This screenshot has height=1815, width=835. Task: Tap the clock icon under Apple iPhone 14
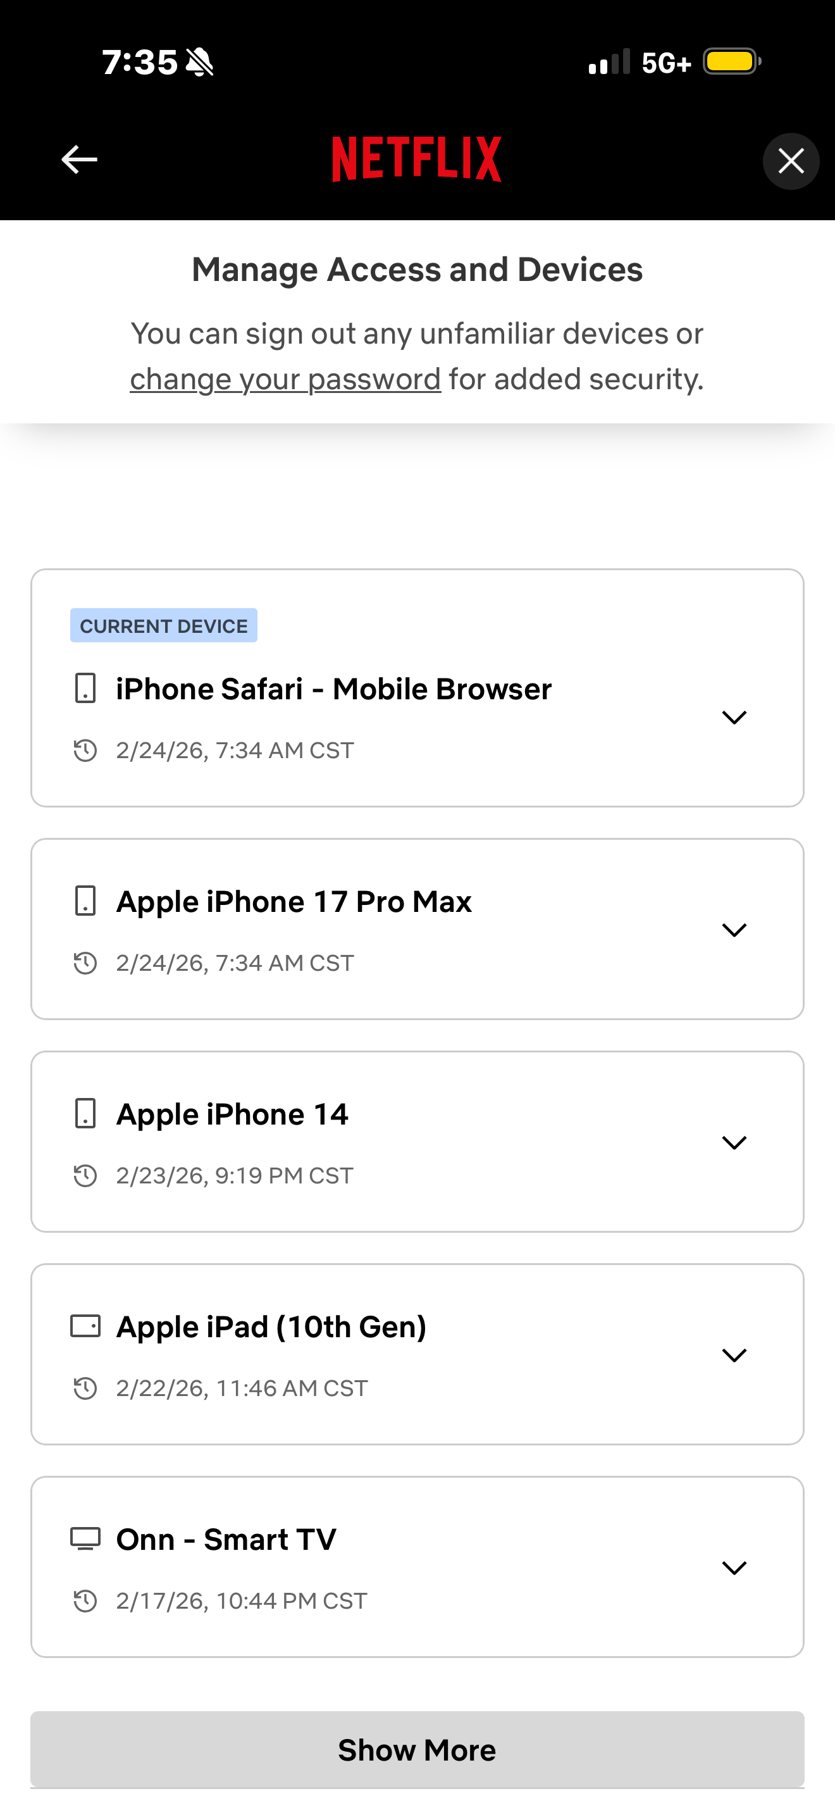click(85, 1175)
